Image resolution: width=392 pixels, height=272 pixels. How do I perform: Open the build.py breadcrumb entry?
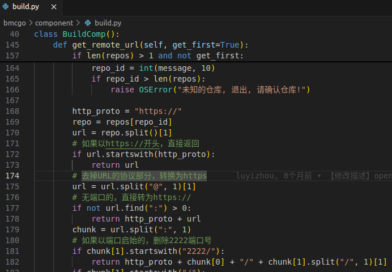(108, 23)
